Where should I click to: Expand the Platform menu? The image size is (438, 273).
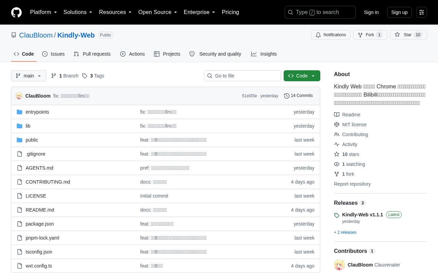[x=43, y=12]
